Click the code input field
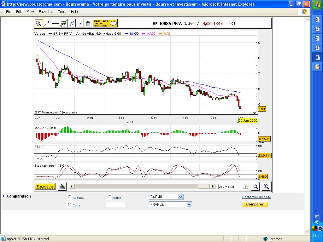 pyautogui.click(x=115, y=205)
